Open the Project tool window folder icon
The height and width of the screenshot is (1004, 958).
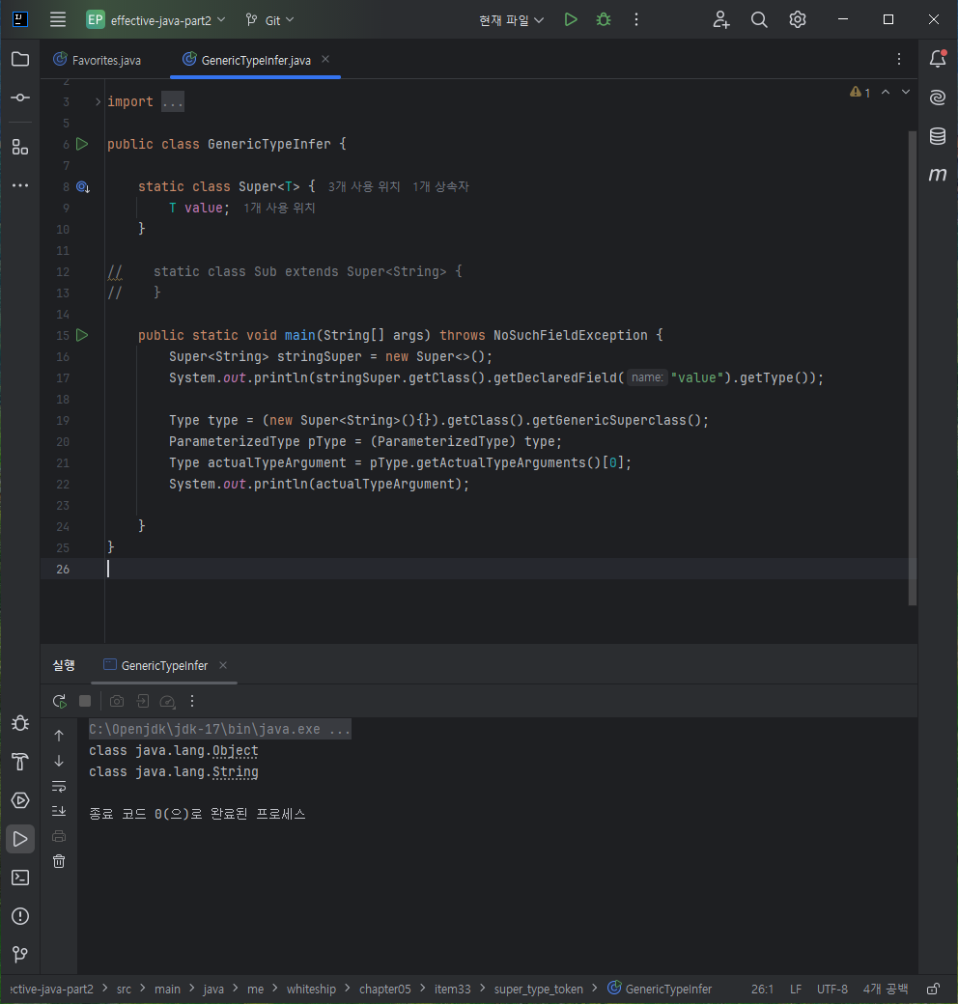[20, 59]
